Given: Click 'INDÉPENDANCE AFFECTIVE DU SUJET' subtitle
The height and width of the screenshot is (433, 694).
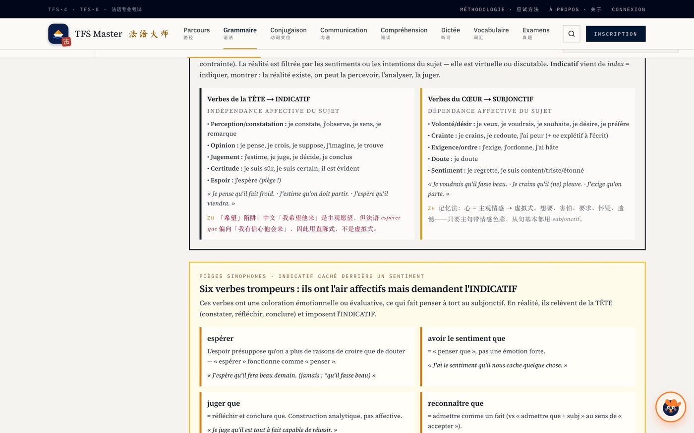Looking at the screenshot, I should tap(273, 111).
